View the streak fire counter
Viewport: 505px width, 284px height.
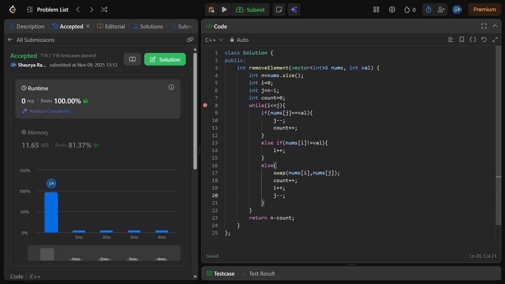pos(409,9)
